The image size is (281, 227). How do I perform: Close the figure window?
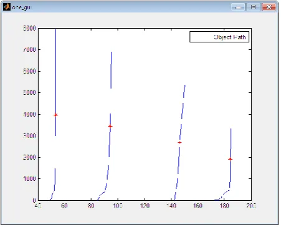[x=269, y=7]
